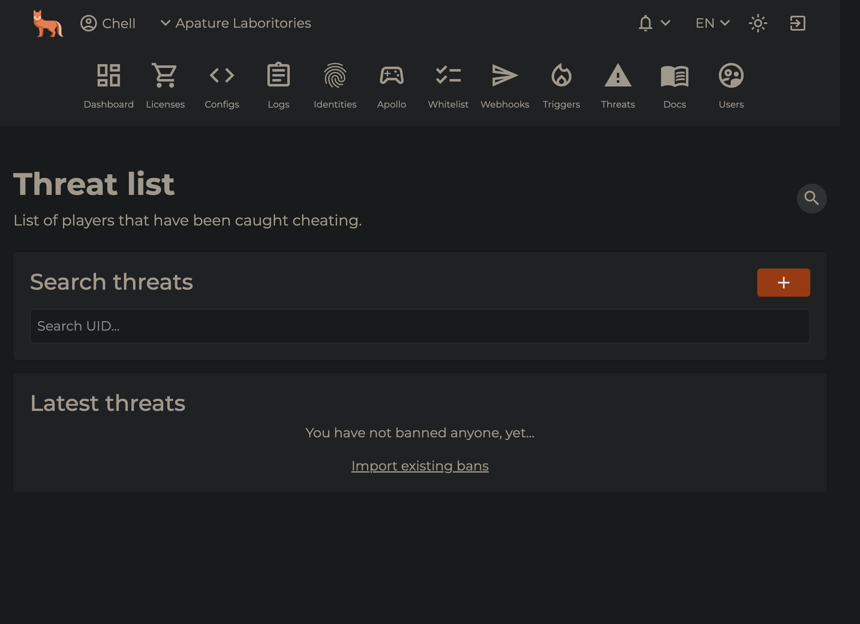
Task: Toggle the light theme with the sun icon
Action: pos(758,23)
